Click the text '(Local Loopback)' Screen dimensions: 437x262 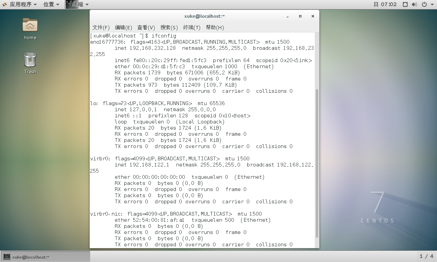pyautogui.click(x=200, y=122)
